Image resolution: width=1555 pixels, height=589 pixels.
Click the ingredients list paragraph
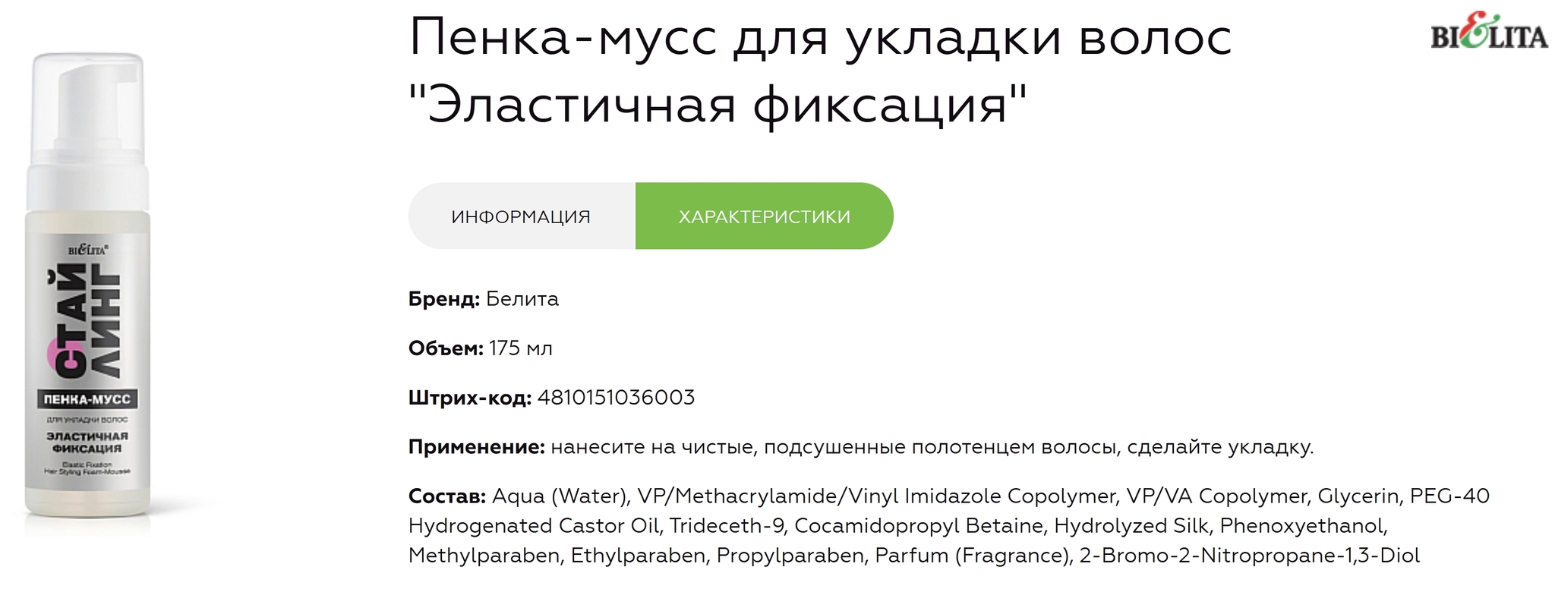pyautogui.click(x=949, y=526)
